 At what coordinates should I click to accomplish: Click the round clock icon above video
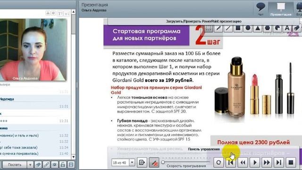53,13
